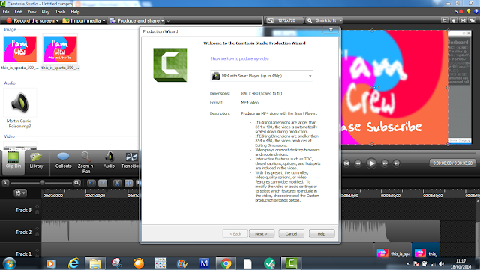The width and height of the screenshot is (480, 270).
Task: Click timeline zoom out magnifier
Action: tap(5, 183)
